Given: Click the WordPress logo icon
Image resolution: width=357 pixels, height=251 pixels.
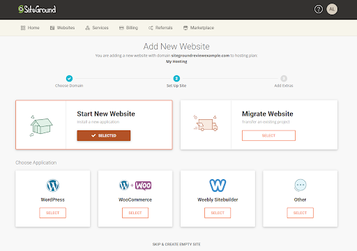Looking at the screenshot, I should (53, 185).
